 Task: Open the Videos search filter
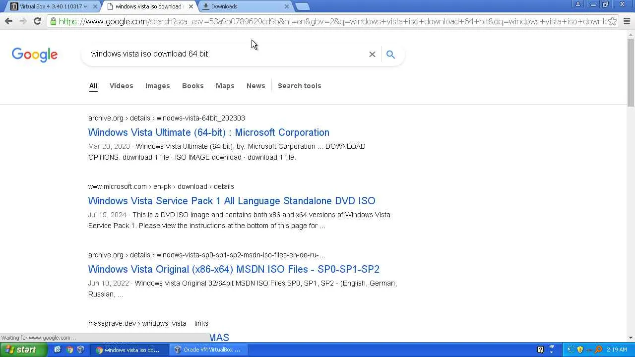point(122,86)
